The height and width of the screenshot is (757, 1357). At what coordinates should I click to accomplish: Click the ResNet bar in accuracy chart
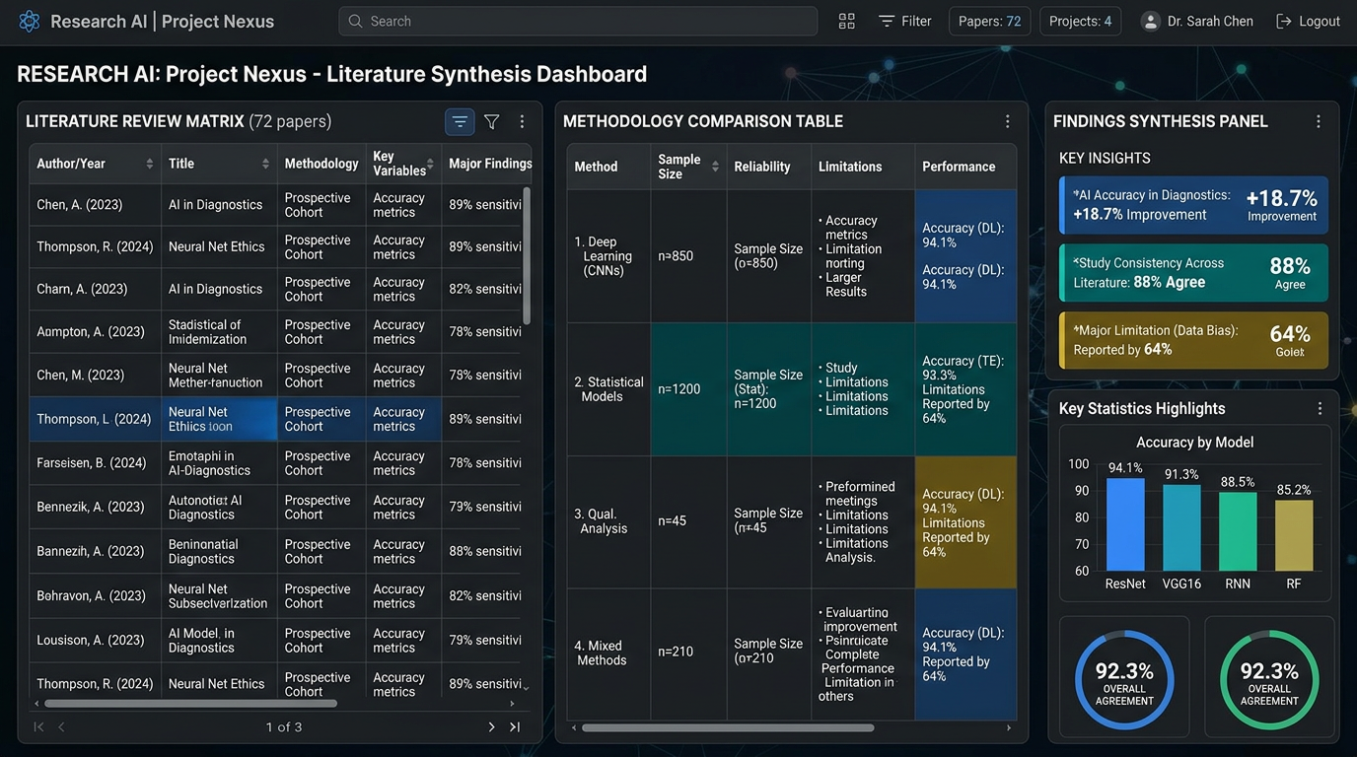pos(1125,524)
